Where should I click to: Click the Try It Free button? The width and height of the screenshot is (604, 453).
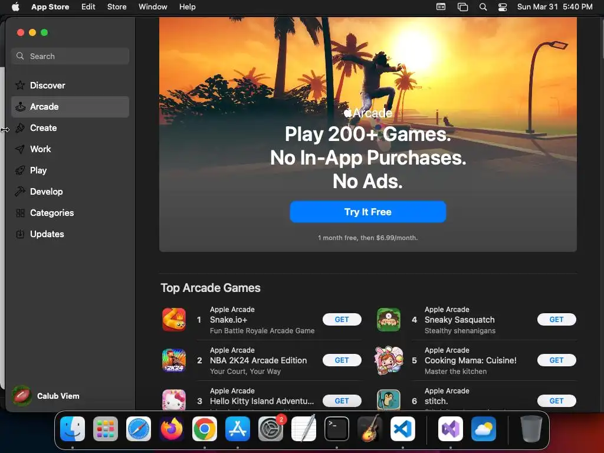(x=368, y=212)
